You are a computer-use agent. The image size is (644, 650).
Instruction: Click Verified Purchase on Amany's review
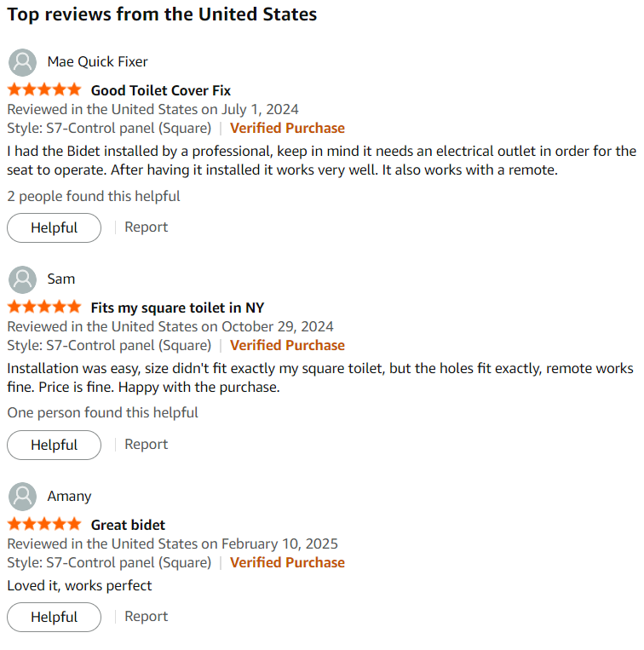287,563
